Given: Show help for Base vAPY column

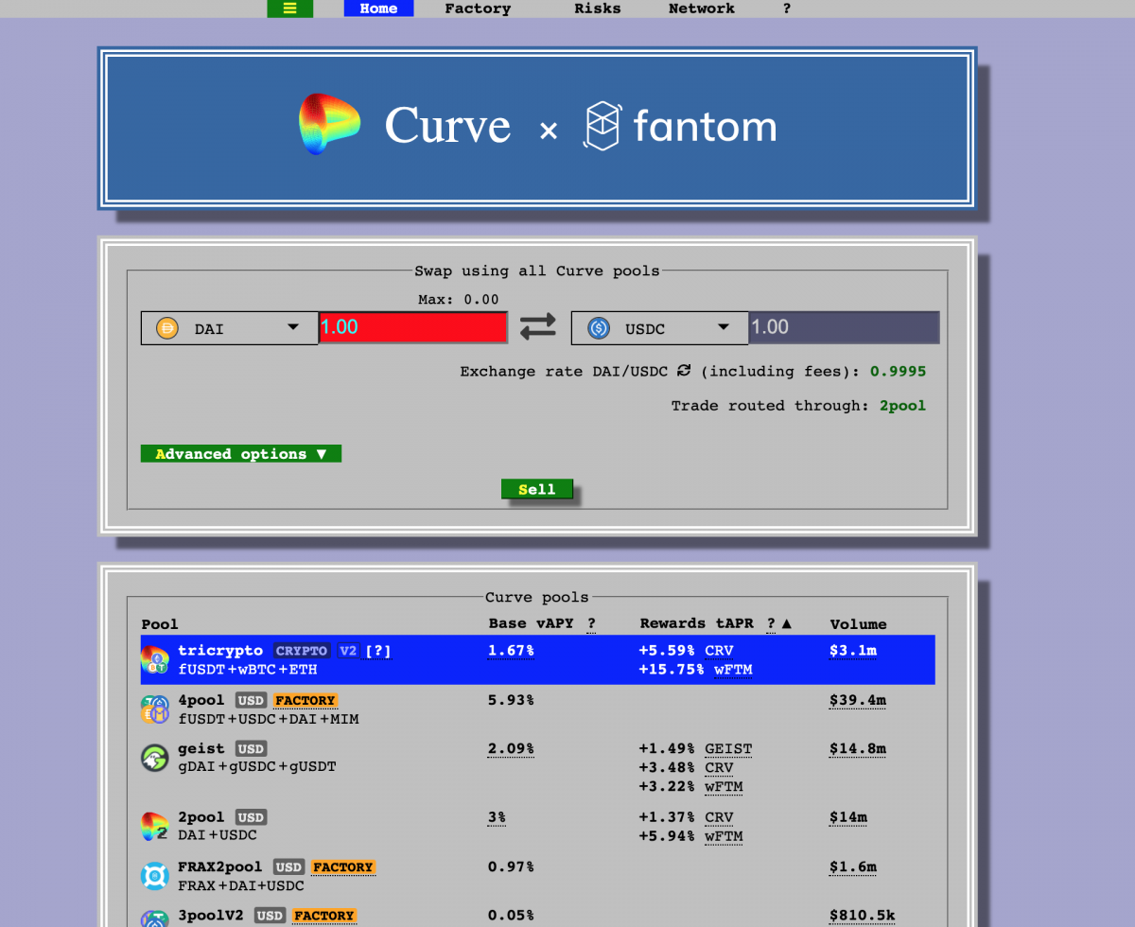Looking at the screenshot, I should tap(591, 623).
